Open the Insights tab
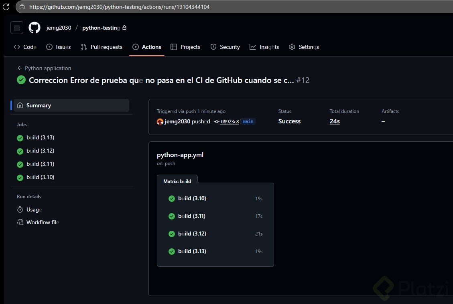Screen dimensions: 453x304 click(x=264, y=47)
